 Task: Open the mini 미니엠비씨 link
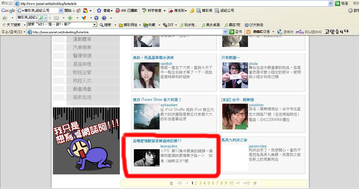(x=309, y=32)
